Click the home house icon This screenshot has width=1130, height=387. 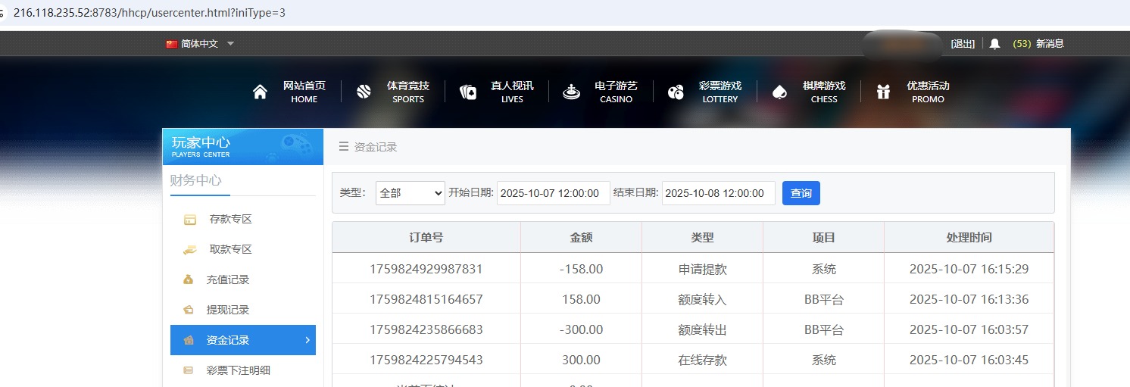coord(260,92)
